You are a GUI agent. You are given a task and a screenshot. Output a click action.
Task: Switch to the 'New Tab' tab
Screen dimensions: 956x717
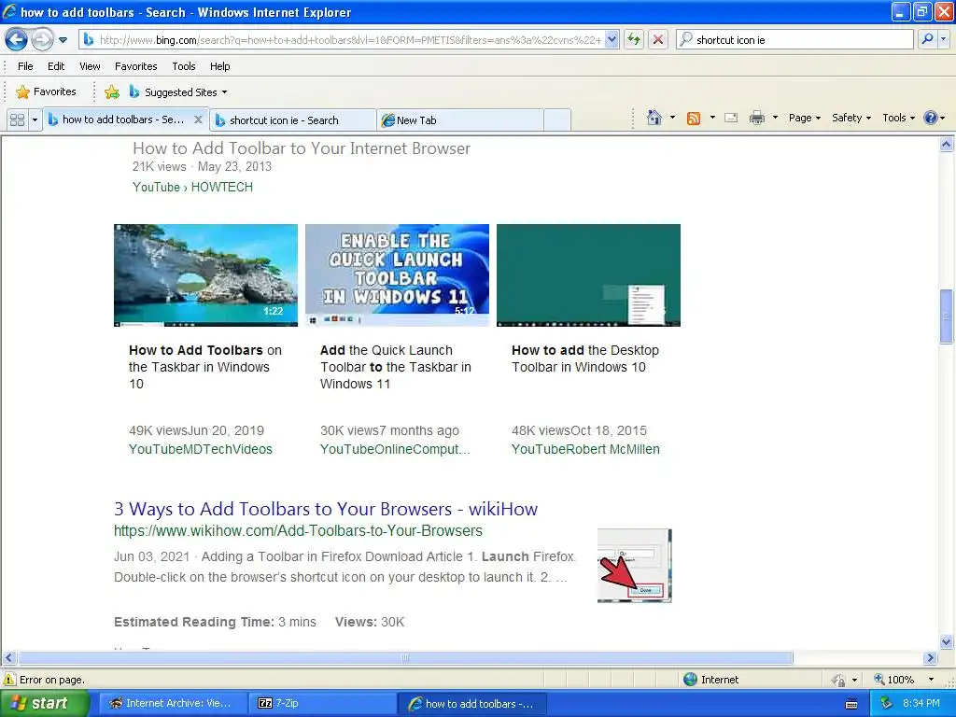[x=459, y=120]
